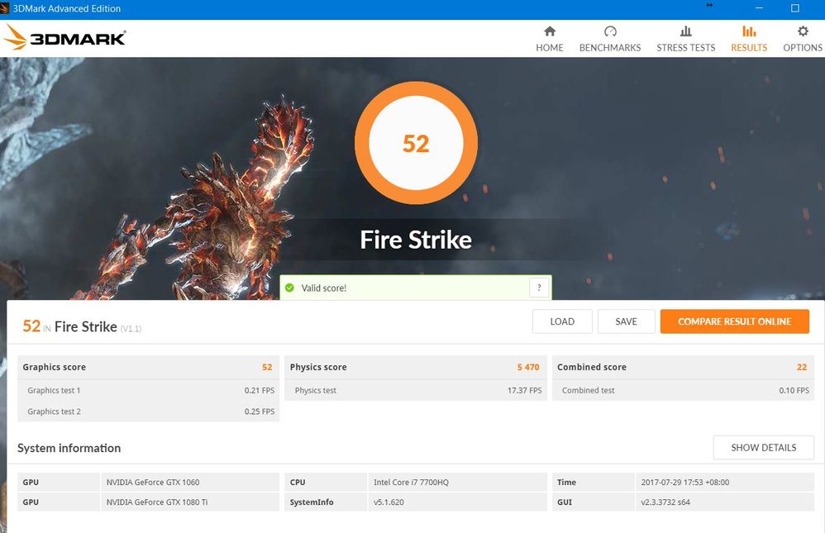Click the Physics test row

[x=416, y=390]
